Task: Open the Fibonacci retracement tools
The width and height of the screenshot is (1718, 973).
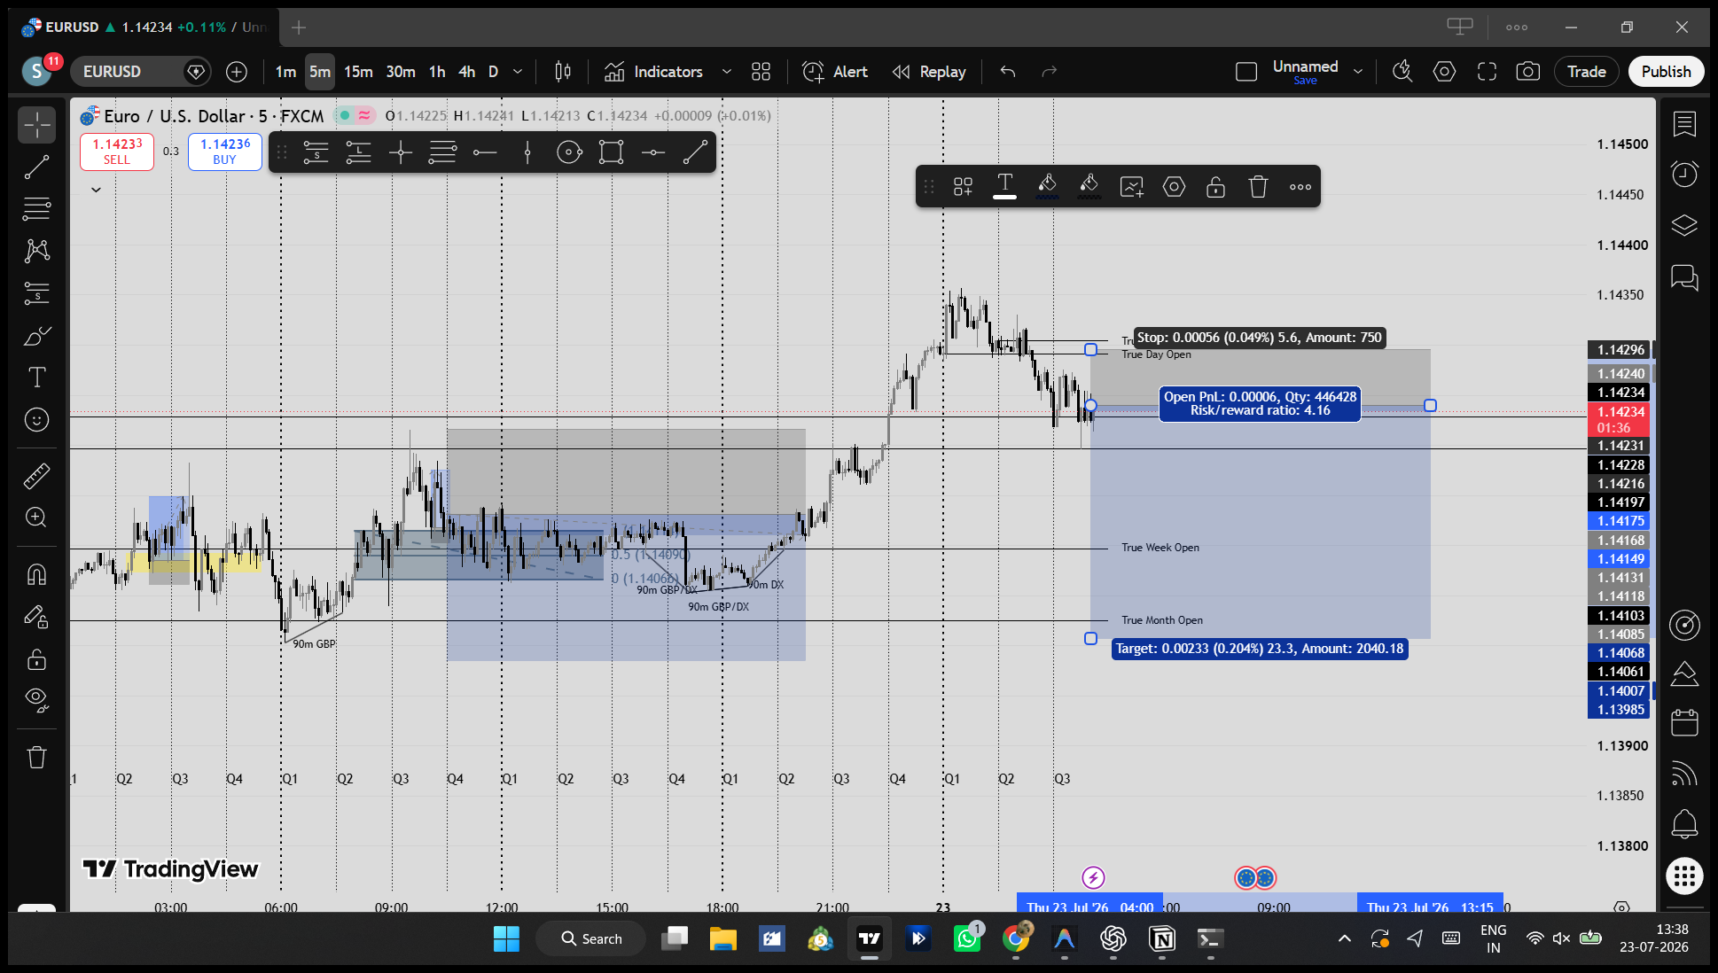Action: point(37,209)
